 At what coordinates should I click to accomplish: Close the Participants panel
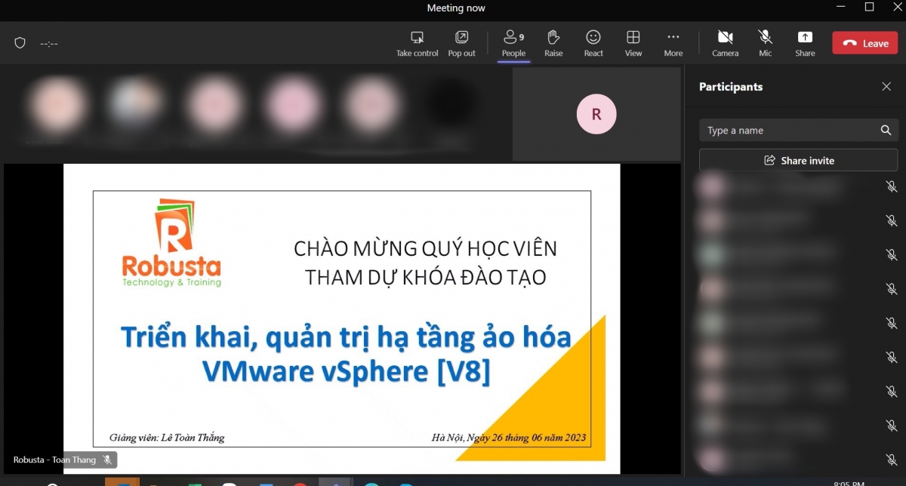click(x=886, y=87)
